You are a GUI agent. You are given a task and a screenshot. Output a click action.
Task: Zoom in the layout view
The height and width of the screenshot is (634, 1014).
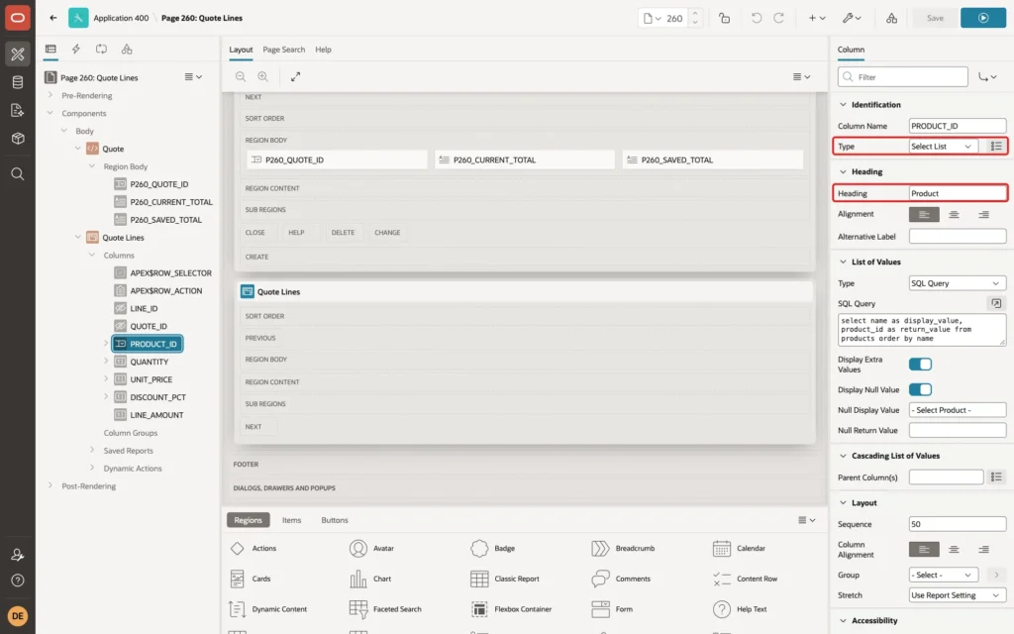(x=263, y=76)
